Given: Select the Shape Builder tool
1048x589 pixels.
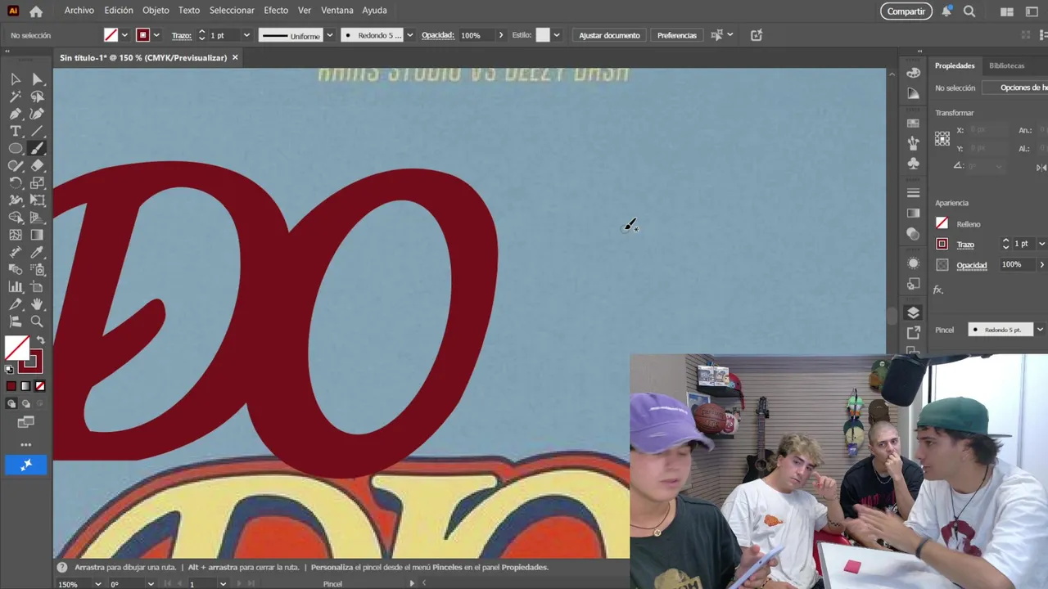Looking at the screenshot, I should [x=16, y=218].
